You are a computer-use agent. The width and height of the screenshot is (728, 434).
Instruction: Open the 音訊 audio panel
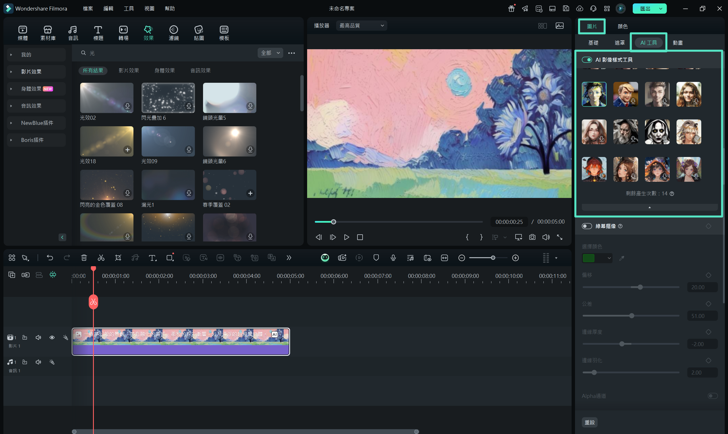73,33
